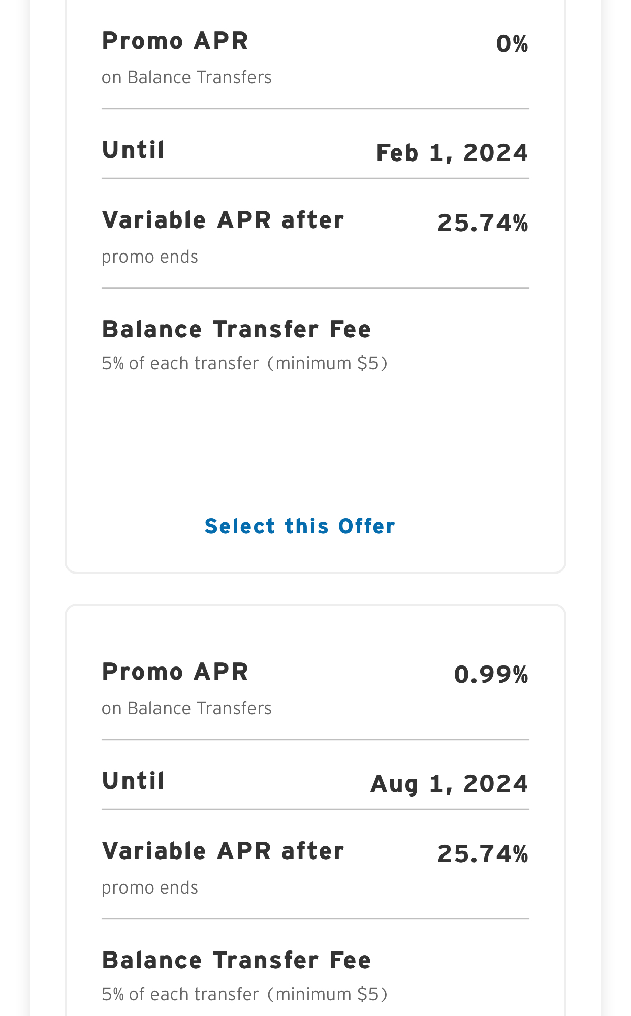
Task: Select the Feb 1, 2024 end date
Action: point(452,153)
